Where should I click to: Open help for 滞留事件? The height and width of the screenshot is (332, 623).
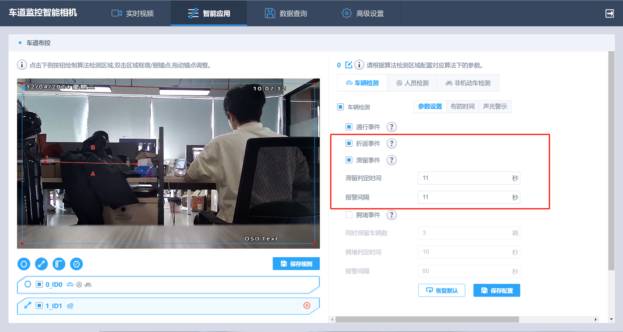coord(392,160)
